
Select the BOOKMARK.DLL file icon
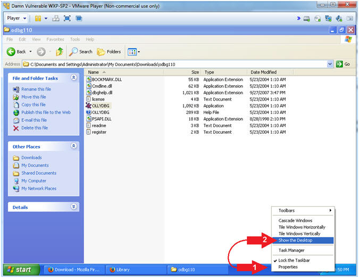click(89, 79)
